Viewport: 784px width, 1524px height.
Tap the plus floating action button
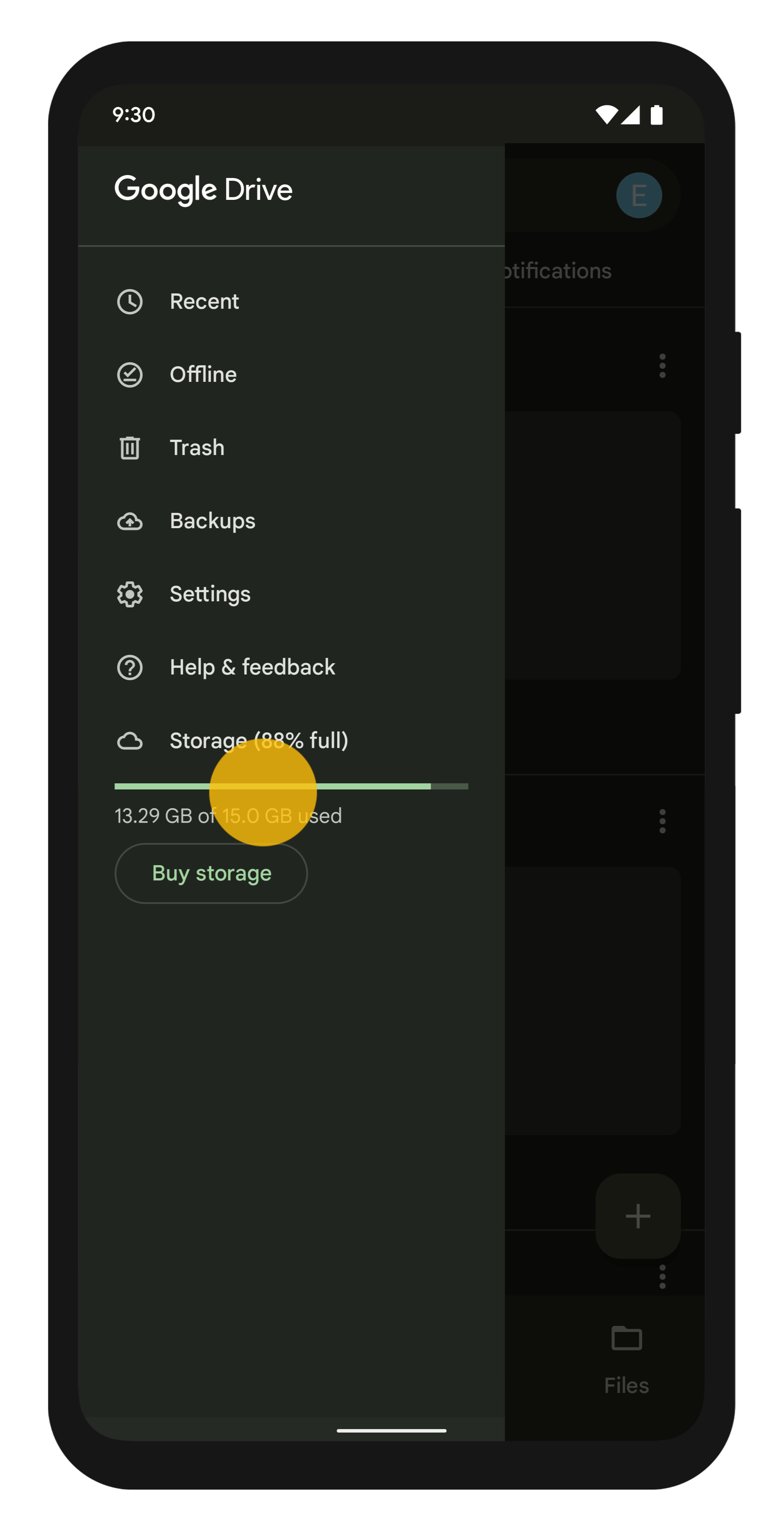[x=637, y=1216]
